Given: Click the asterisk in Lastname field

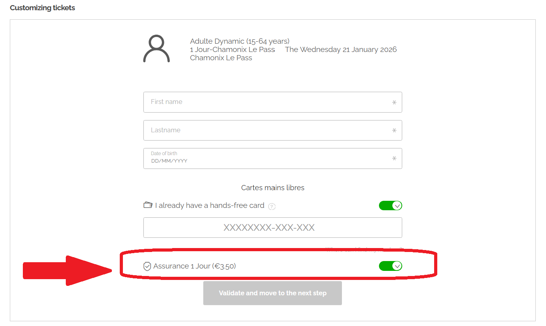Looking at the screenshot, I should click(x=394, y=130).
